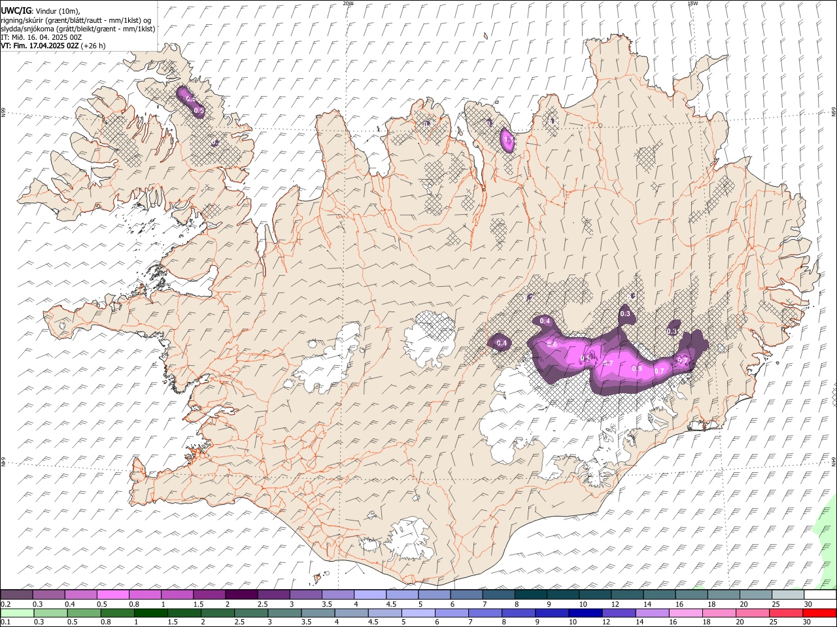Click the '15W' longitude label
Viewport: 837px width, 627px height.
(x=693, y=3)
